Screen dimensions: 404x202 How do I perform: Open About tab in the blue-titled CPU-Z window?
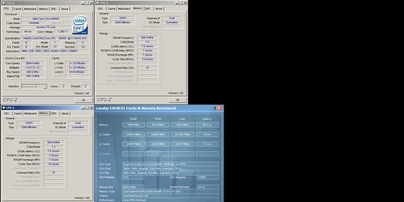[65, 114]
